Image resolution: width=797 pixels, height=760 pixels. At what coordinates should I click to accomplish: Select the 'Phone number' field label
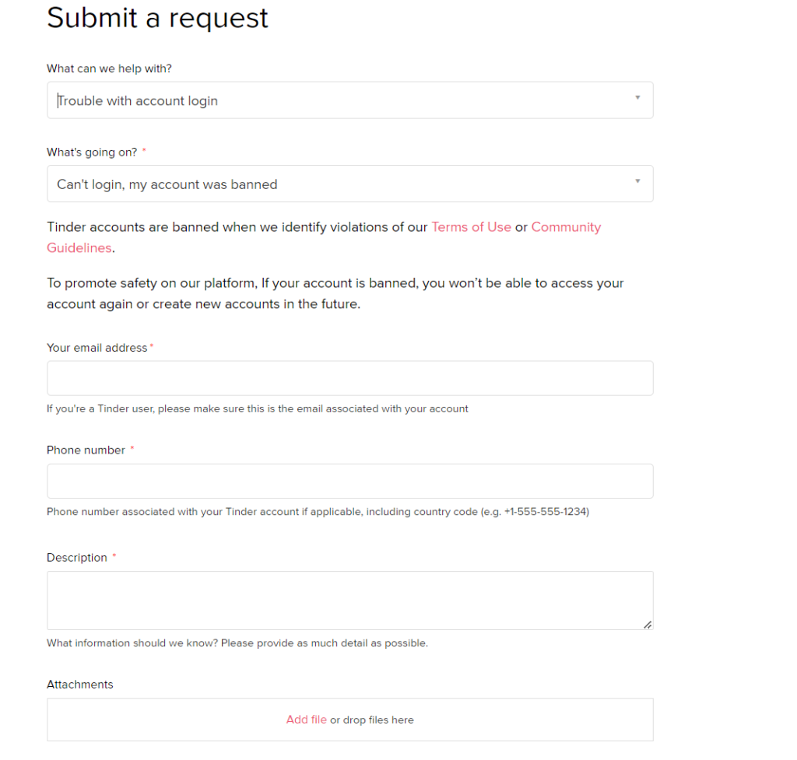coord(86,450)
